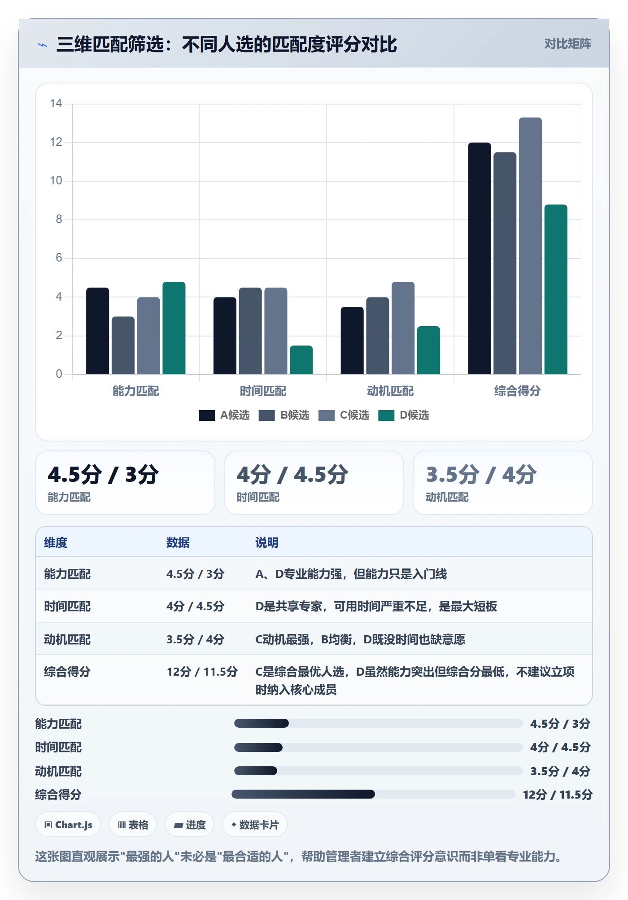Select the 对比矩阵 badge in the header
The image size is (628, 900).
567,44
